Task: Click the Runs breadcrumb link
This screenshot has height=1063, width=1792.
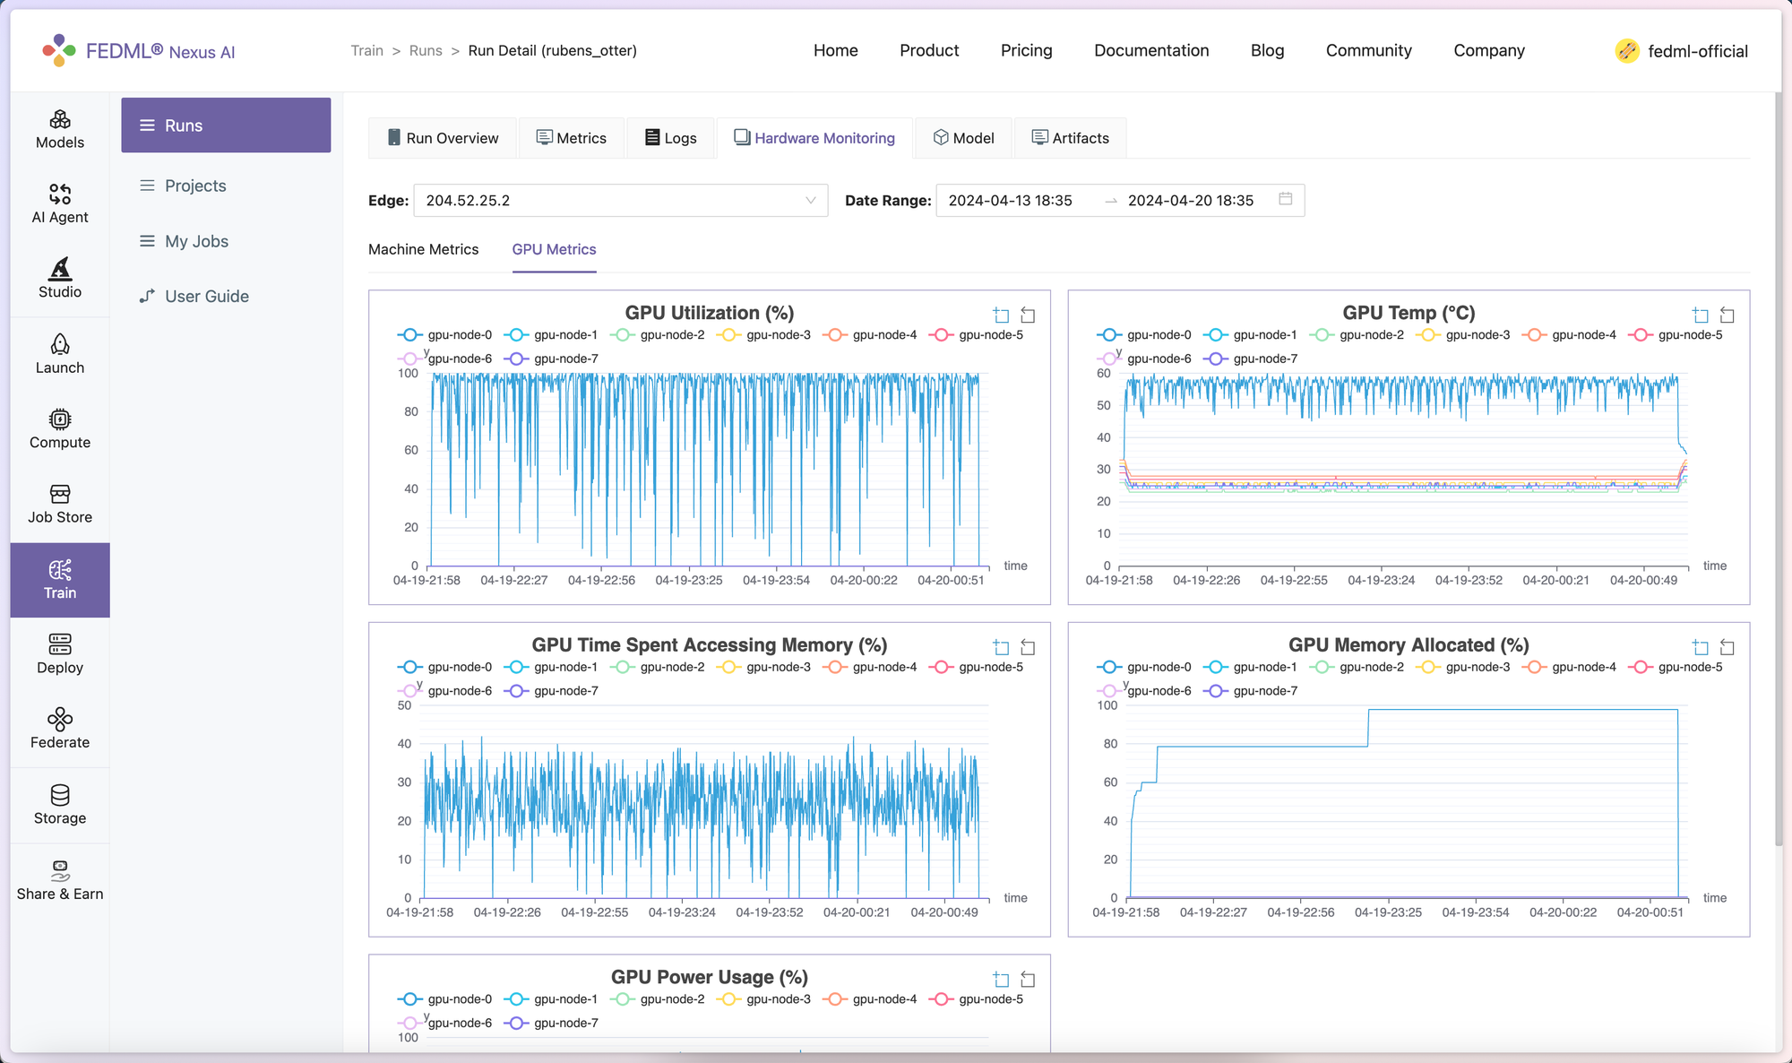Action: pos(426,50)
